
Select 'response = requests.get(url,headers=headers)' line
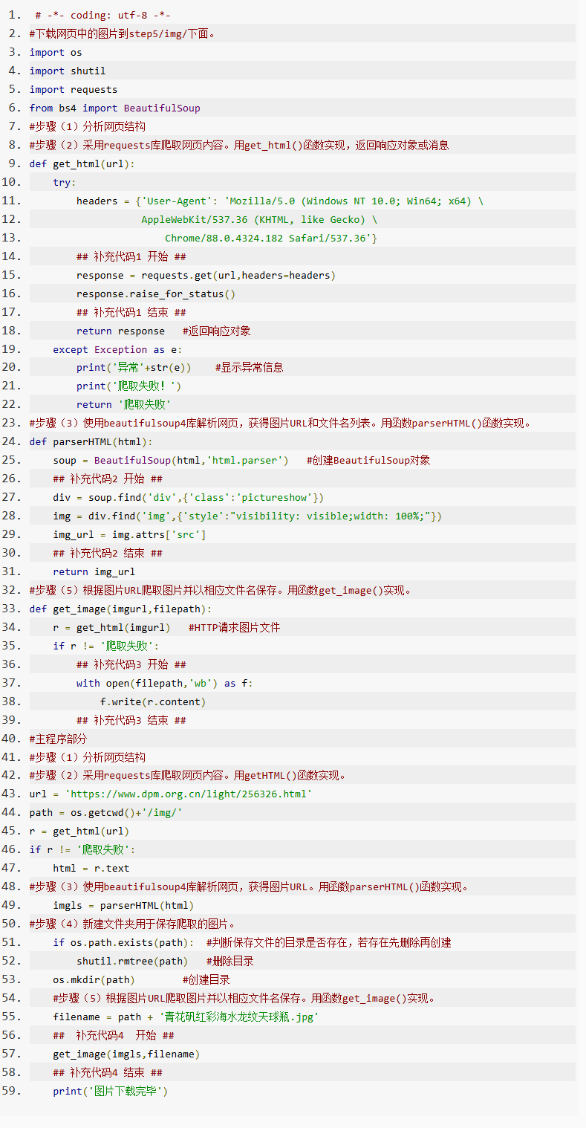coord(206,275)
